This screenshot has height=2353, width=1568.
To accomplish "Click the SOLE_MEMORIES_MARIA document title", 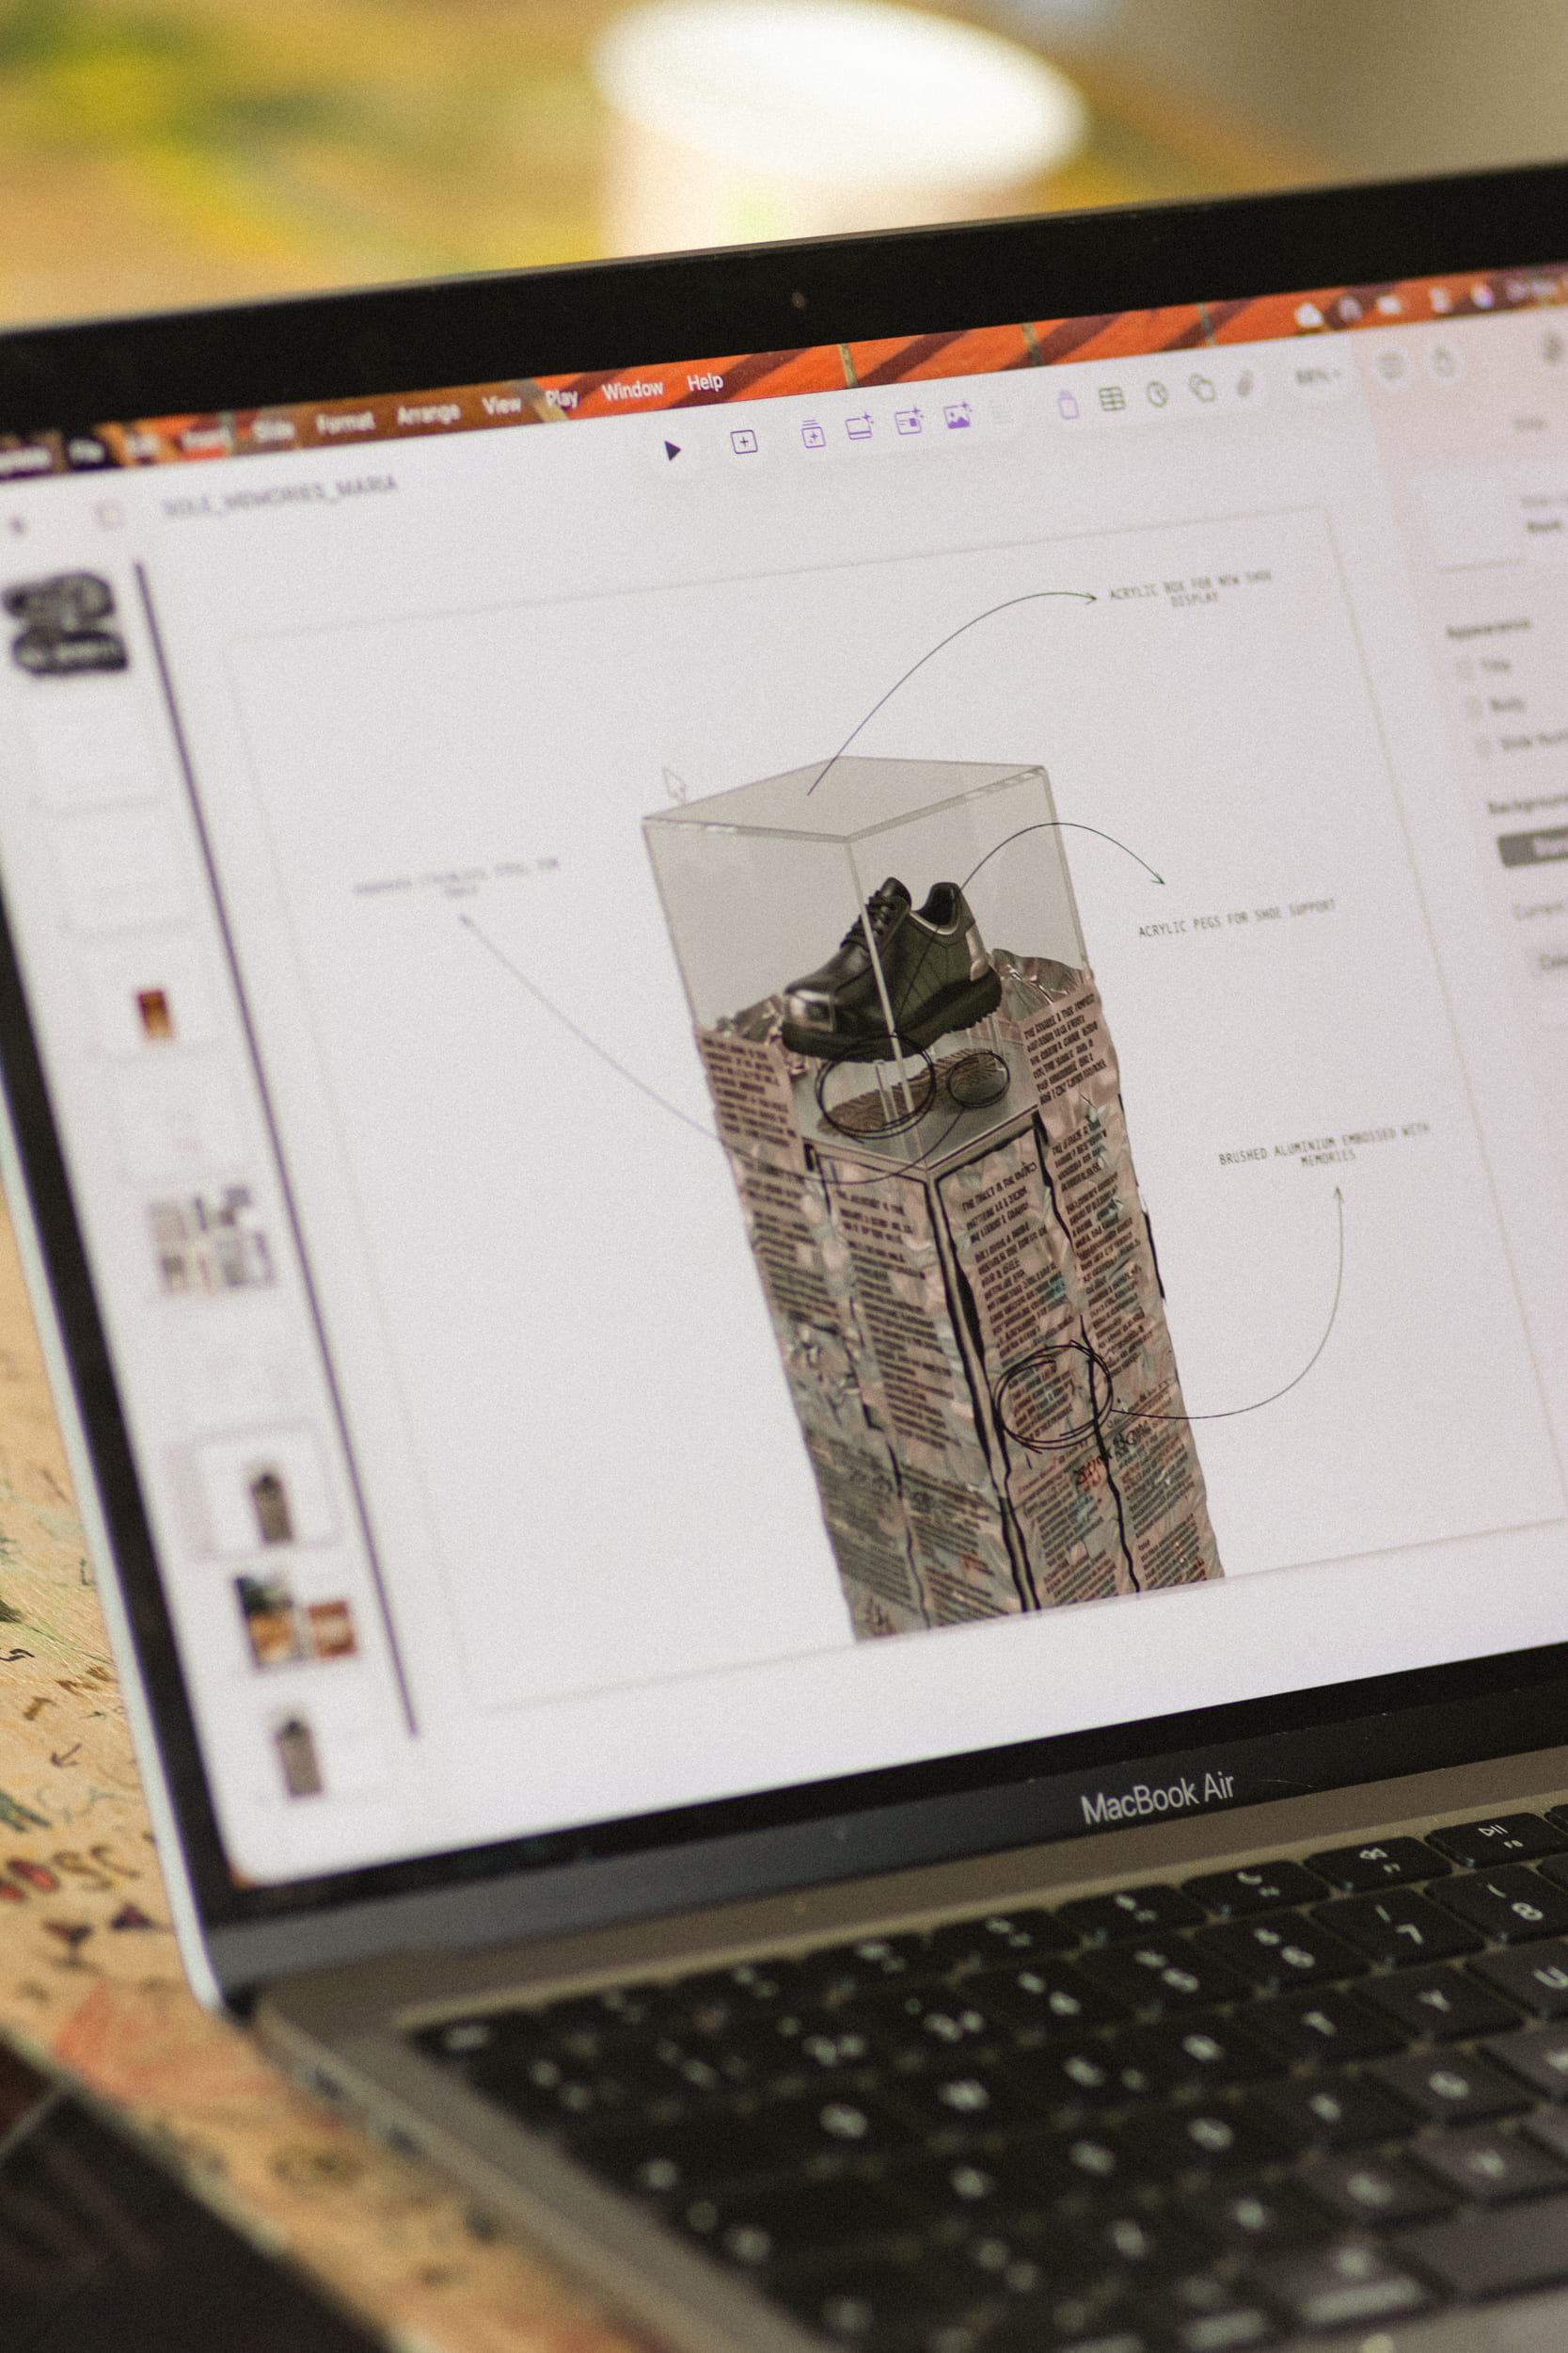I will coord(280,495).
